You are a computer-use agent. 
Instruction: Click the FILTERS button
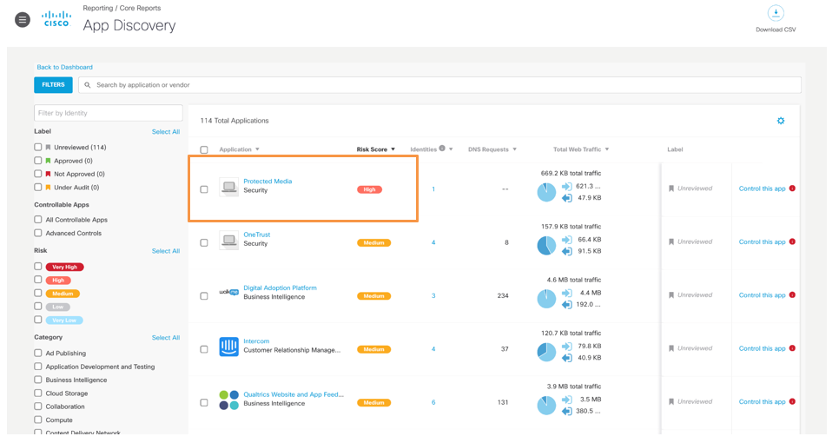[x=53, y=85]
